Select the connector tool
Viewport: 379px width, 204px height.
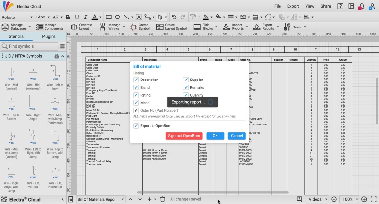pyautogui.click(x=147, y=17)
